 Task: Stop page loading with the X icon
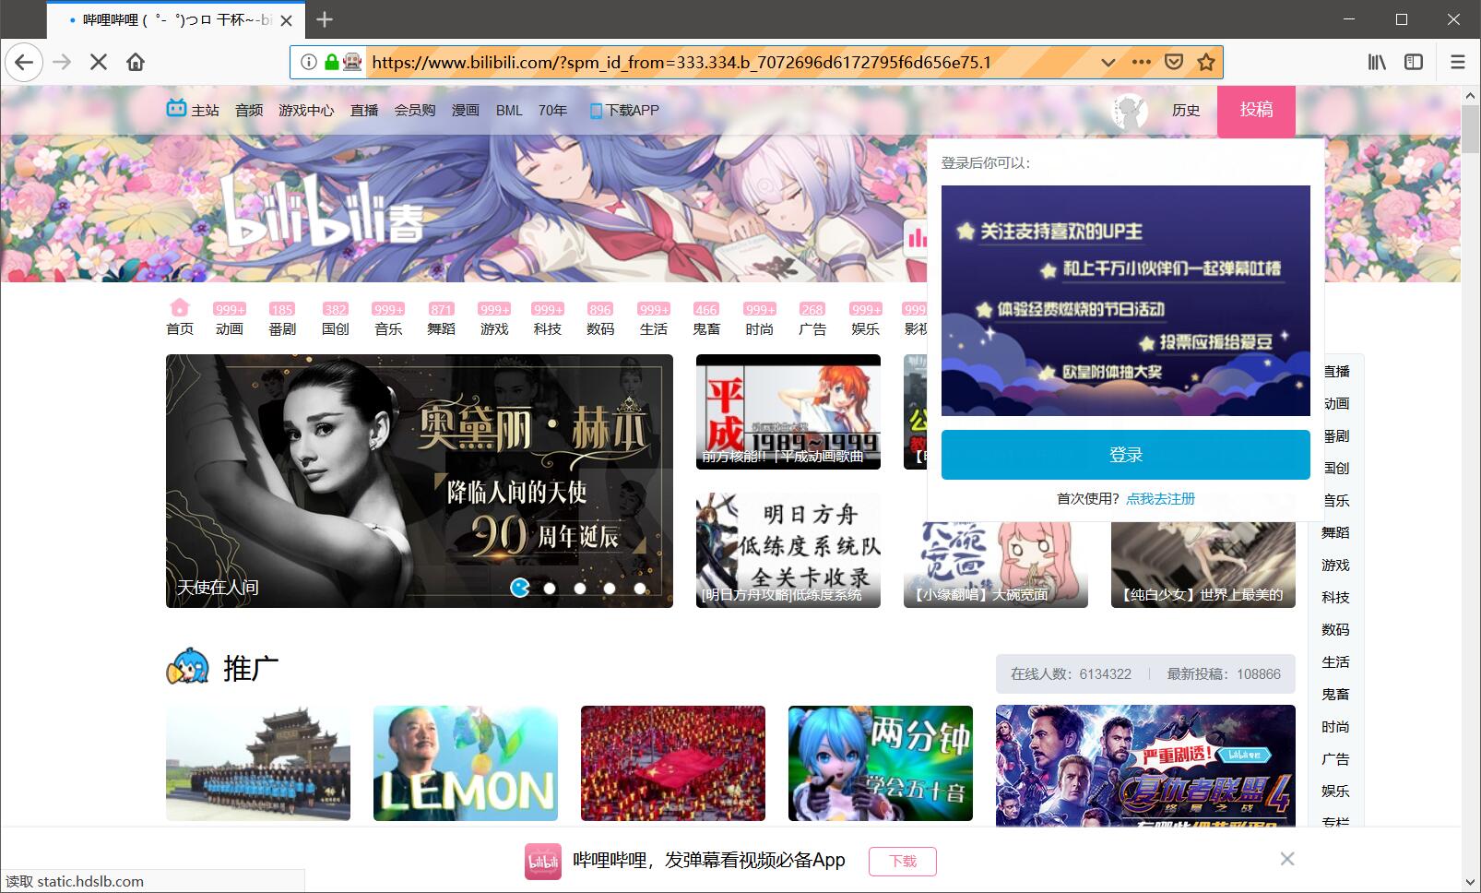tap(99, 62)
